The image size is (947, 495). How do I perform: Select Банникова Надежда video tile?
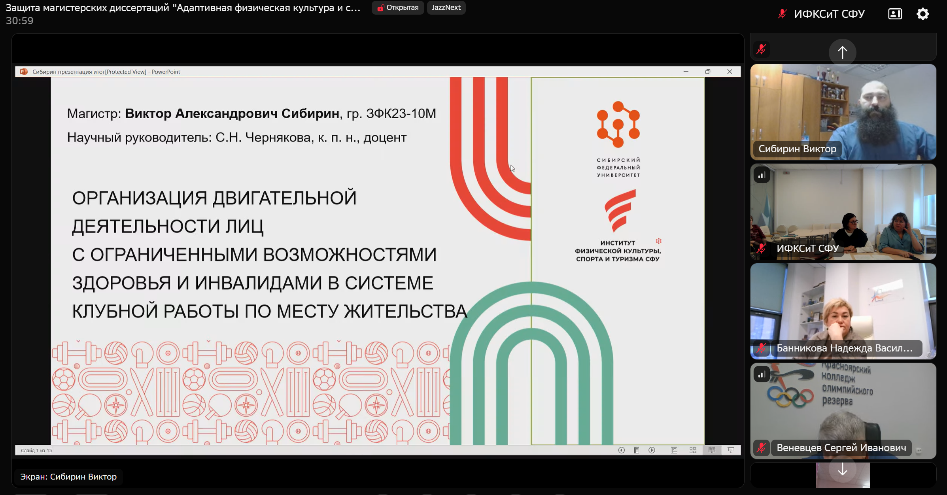tap(843, 311)
